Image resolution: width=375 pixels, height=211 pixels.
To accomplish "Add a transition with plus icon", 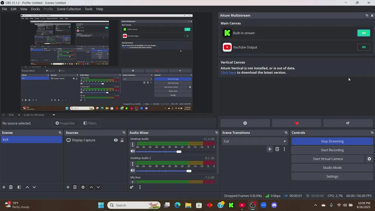I will tap(270, 149).
